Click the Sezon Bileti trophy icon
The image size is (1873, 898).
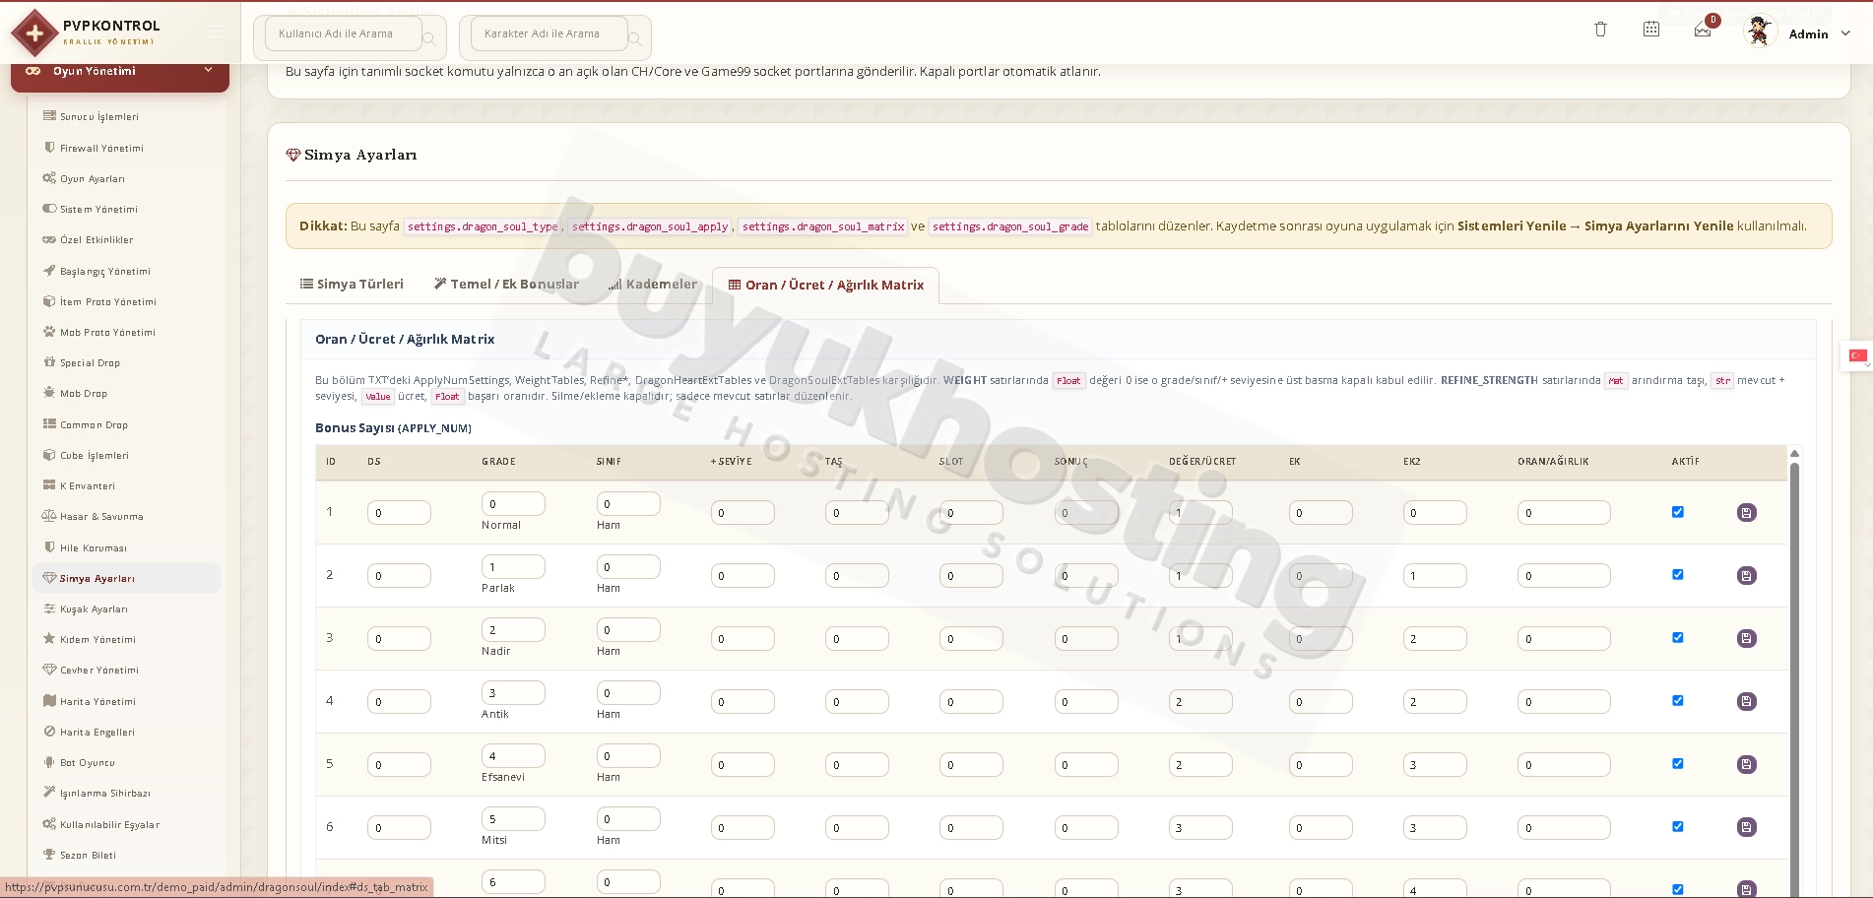point(49,855)
